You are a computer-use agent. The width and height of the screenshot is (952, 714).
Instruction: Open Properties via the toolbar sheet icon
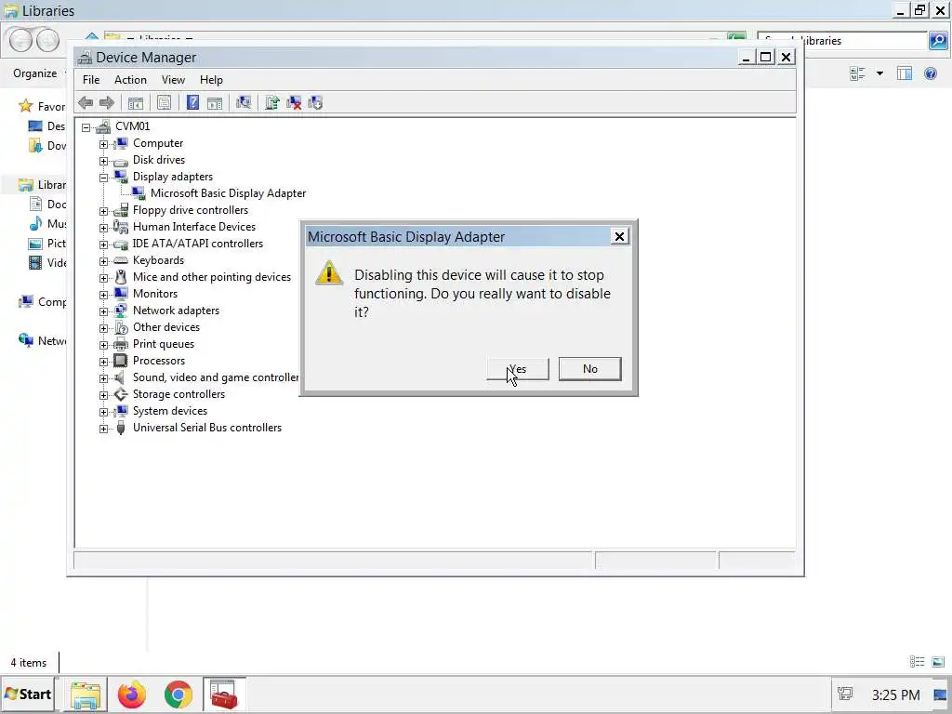point(164,102)
